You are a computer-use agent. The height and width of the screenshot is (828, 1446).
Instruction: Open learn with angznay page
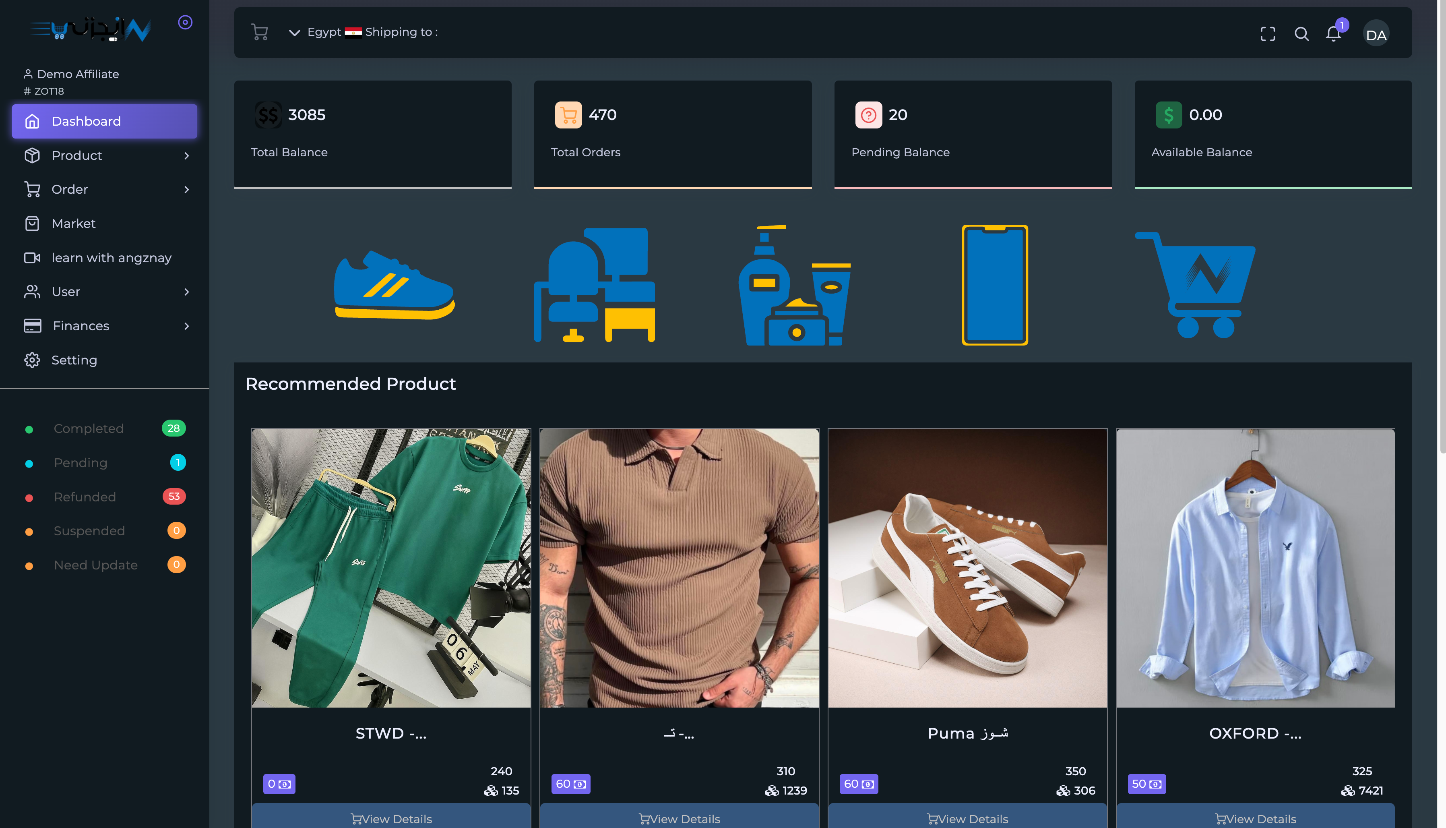coord(111,258)
